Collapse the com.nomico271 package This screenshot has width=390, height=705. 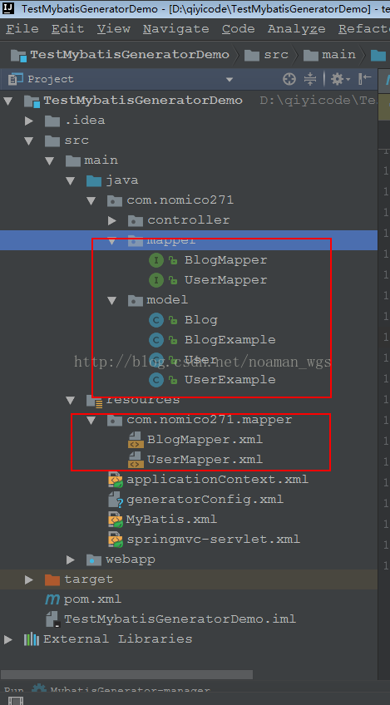[91, 200]
